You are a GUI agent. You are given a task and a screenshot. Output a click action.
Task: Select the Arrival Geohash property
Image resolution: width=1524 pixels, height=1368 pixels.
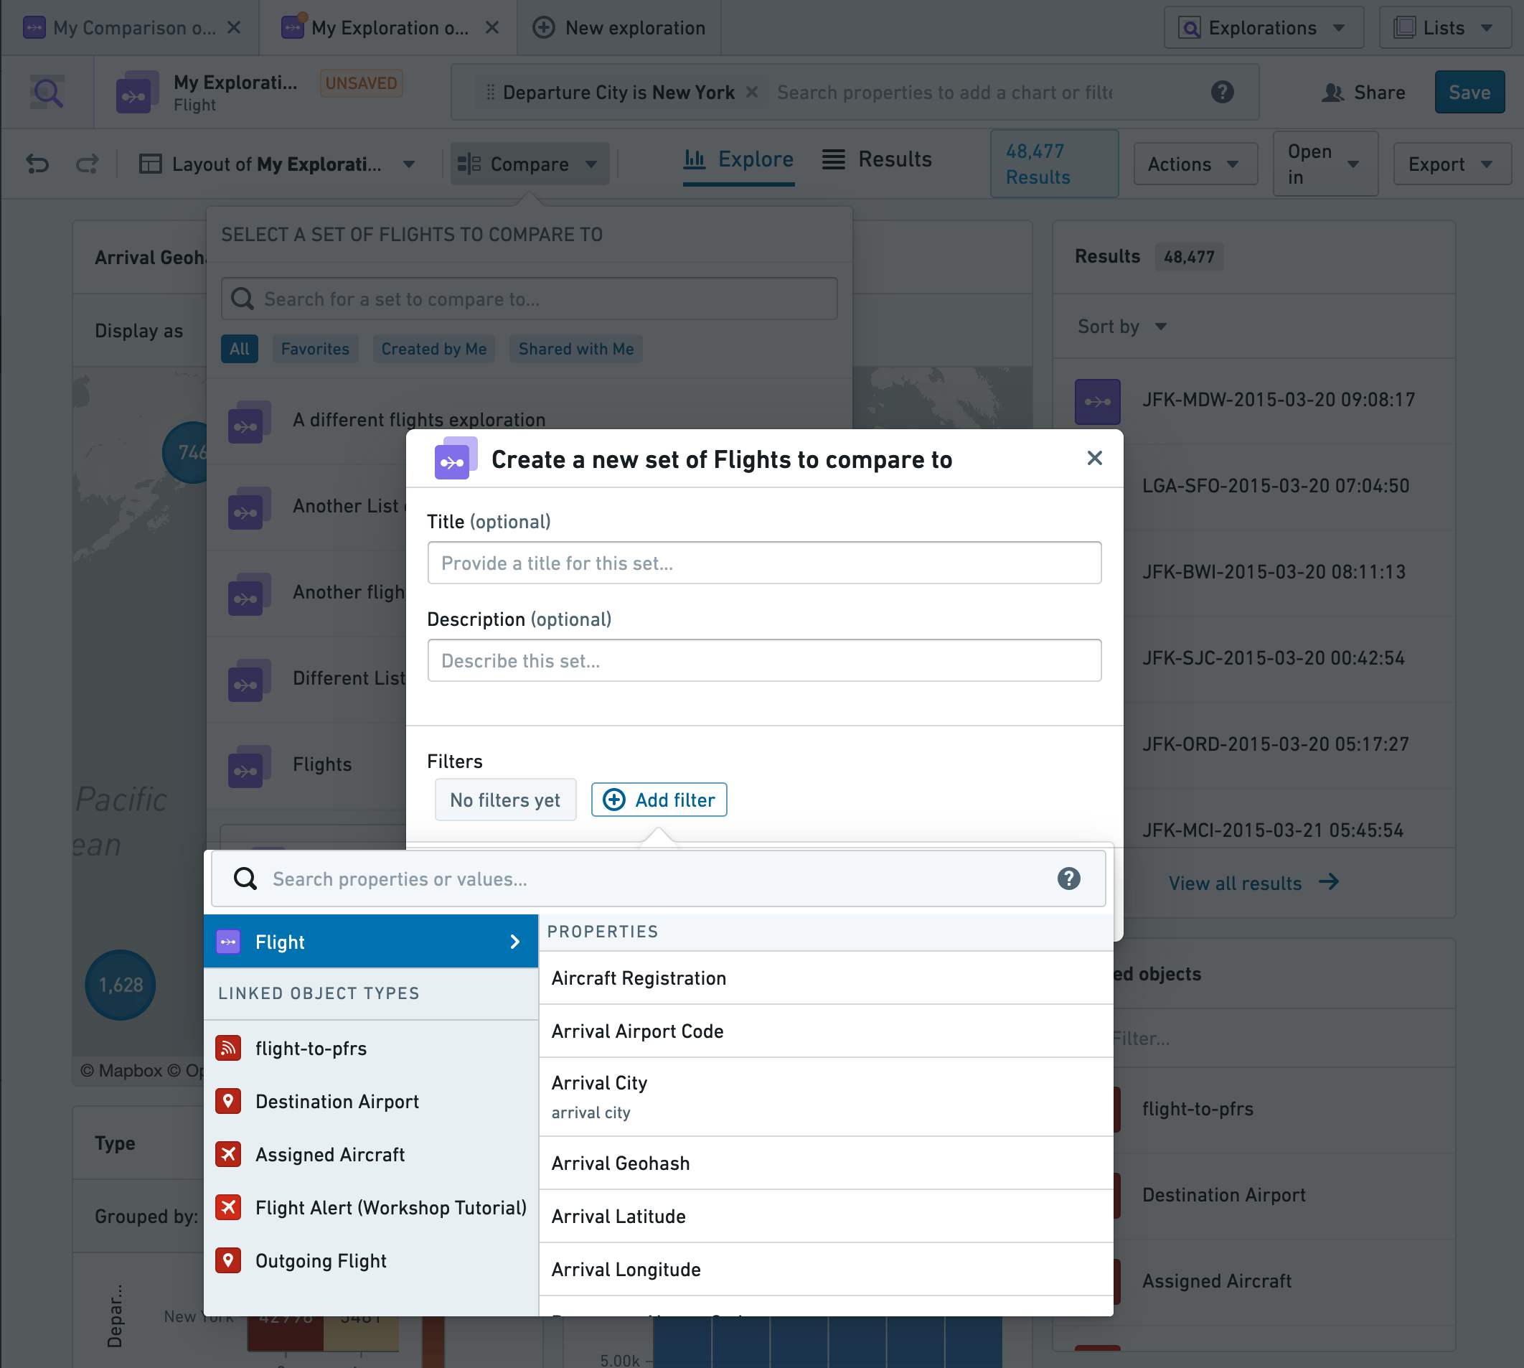pyautogui.click(x=826, y=1163)
